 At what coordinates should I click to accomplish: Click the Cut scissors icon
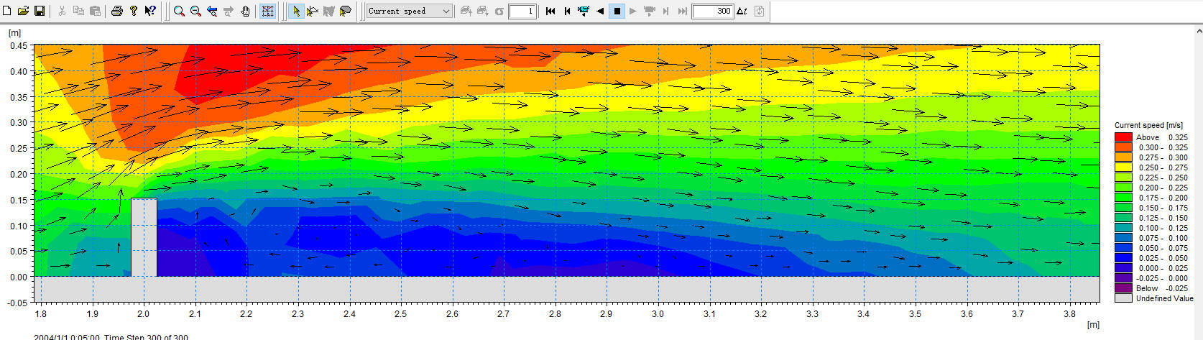click(62, 11)
